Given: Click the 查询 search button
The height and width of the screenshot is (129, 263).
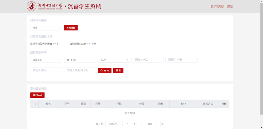Looking at the screenshot, I should coord(104,70).
